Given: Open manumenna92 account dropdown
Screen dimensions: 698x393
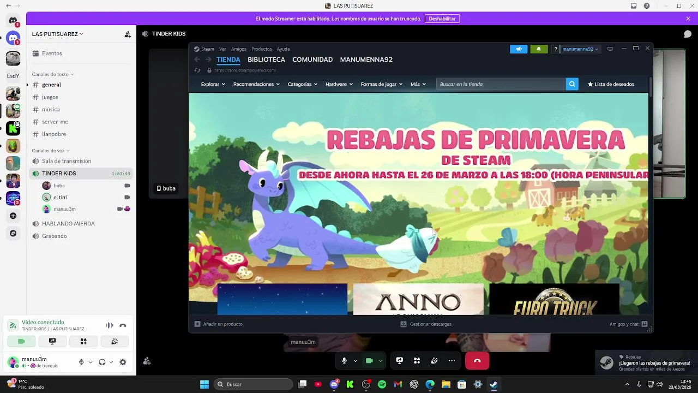Looking at the screenshot, I should [x=580, y=49].
